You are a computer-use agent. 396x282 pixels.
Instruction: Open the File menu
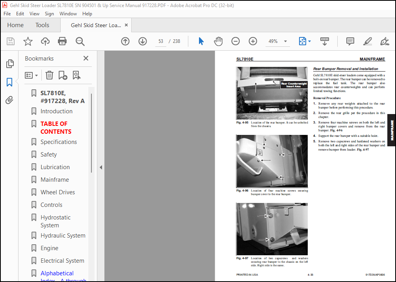(x=7, y=14)
